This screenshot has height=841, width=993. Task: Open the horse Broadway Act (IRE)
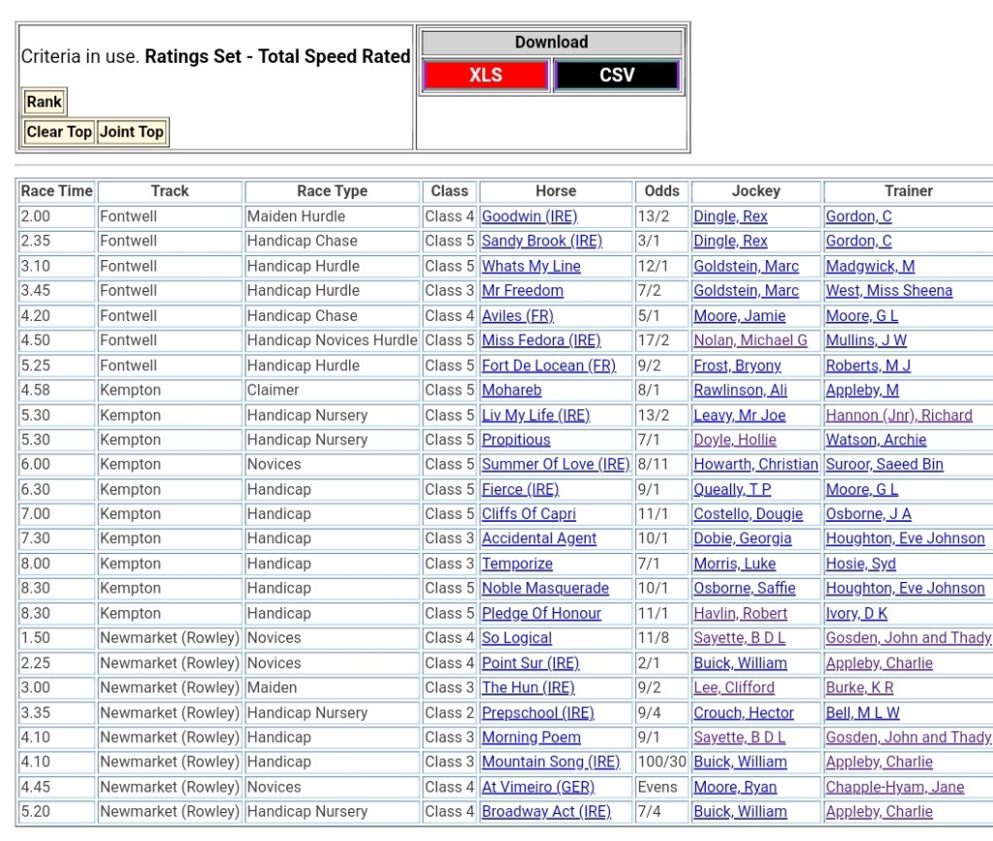[546, 812]
